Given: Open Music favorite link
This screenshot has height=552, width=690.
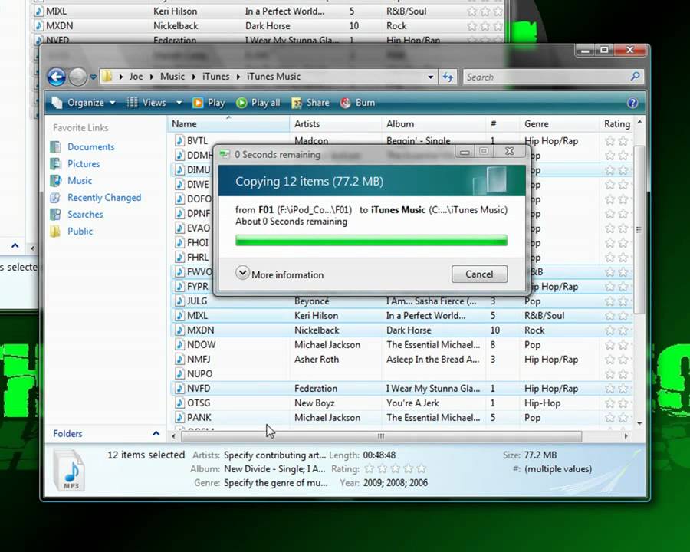Looking at the screenshot, I should pyautogui.click(x=80, y=180).
